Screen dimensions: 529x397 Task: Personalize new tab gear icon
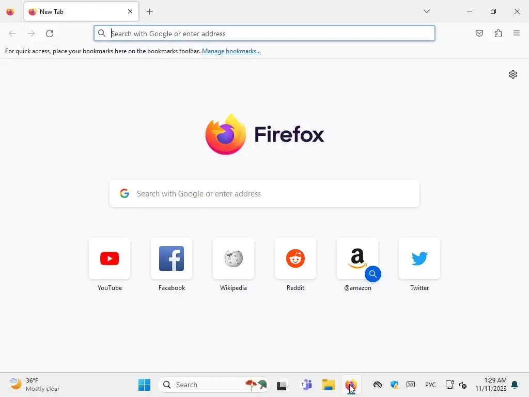(513, 74)
